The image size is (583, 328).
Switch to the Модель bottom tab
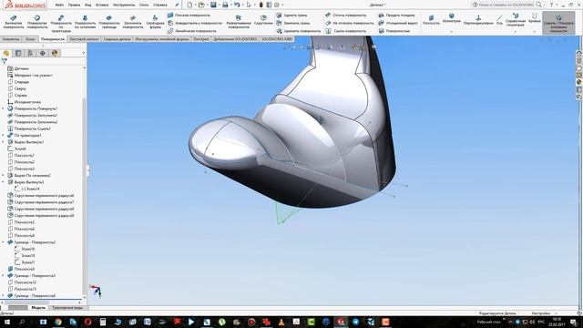click(38, 308)
